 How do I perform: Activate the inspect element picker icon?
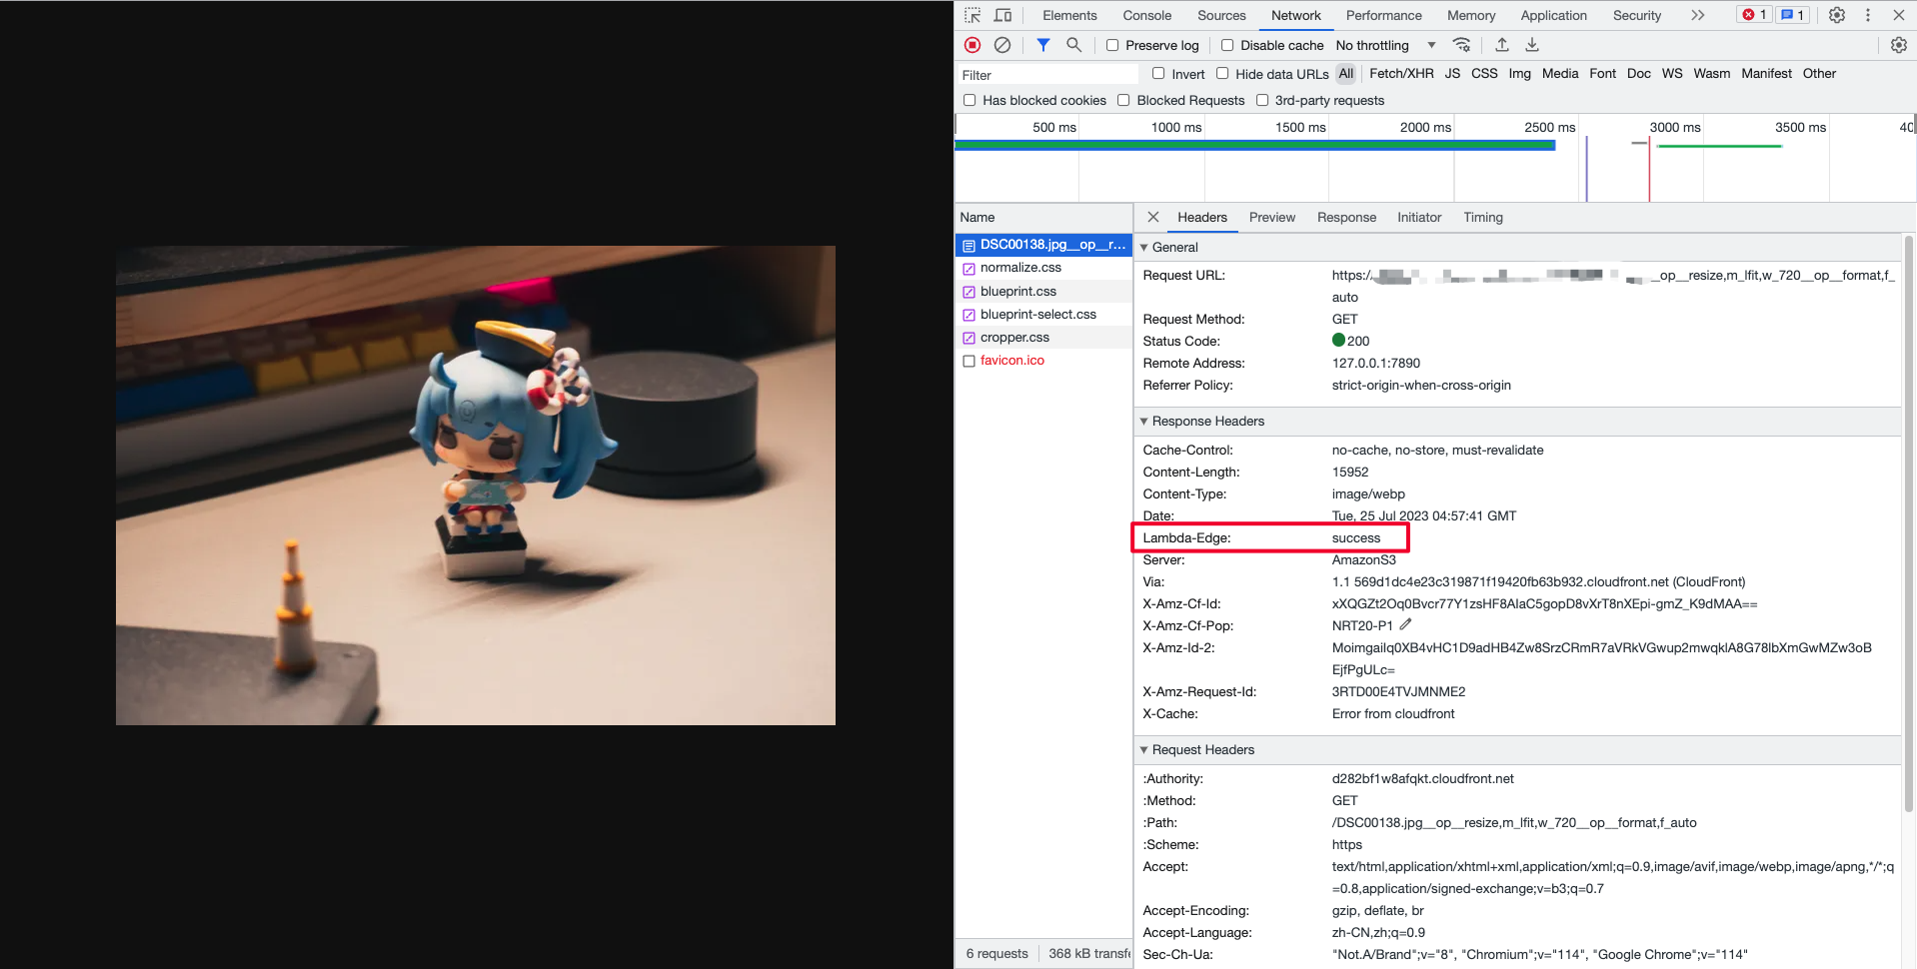[972, 15]
